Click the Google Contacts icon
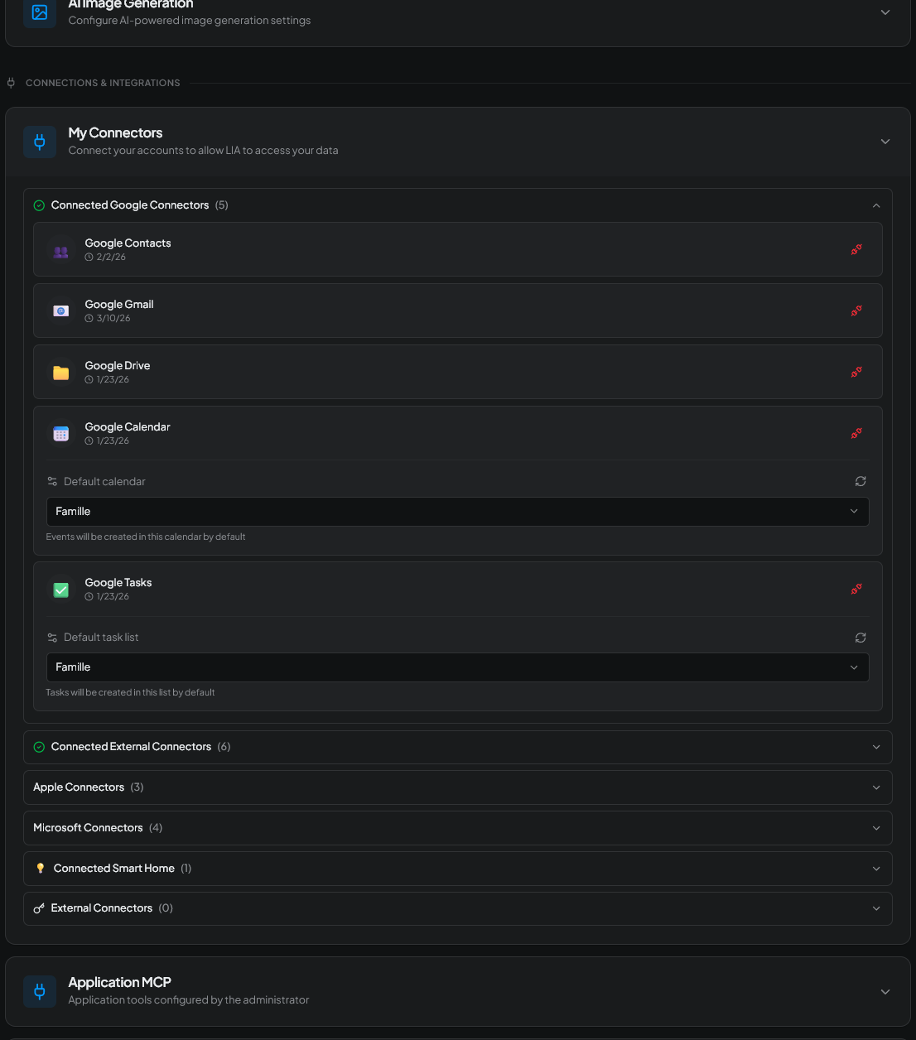 pyautogui.click(x=61, y=250)
